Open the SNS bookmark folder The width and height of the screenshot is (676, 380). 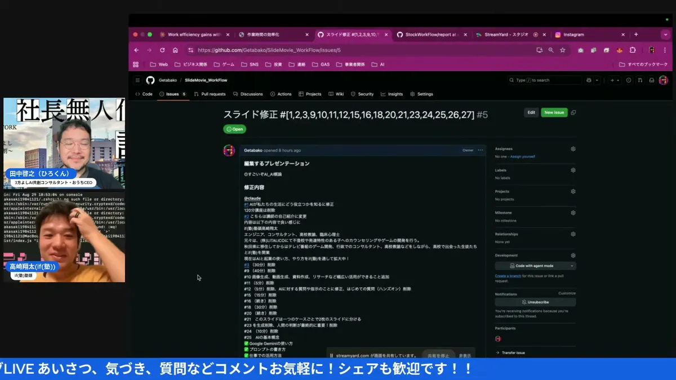(x=250, y=65)
